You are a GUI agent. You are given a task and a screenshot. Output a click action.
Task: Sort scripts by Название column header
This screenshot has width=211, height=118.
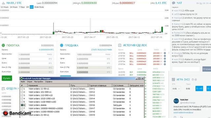point(48,85)
